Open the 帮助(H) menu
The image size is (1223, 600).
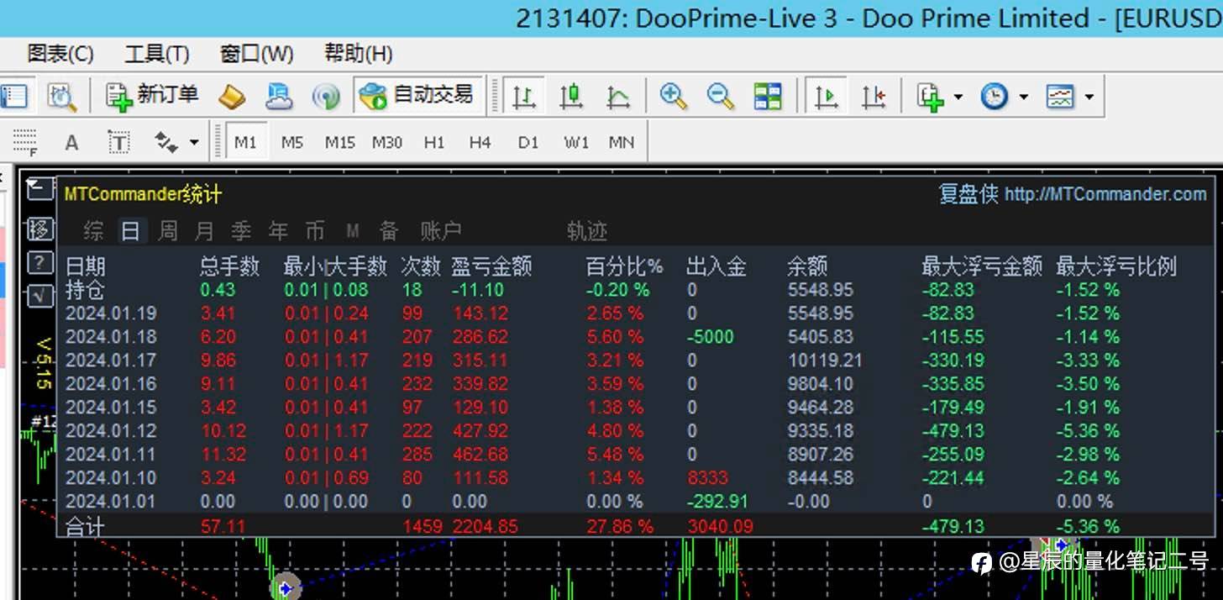tap(358, 55)
